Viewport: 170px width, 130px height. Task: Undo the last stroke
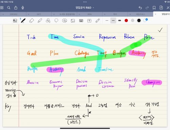click(x=140, y=7)
